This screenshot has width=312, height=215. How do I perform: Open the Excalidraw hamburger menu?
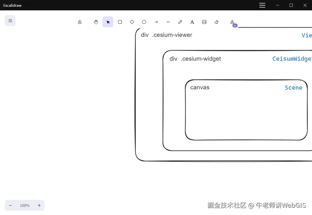[x=10, y=21]
